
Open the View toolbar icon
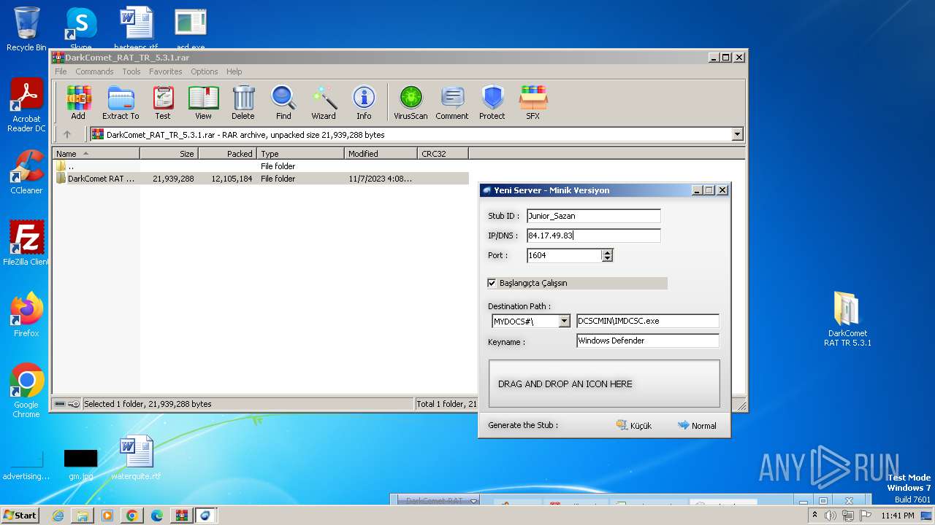pos(203,103)
